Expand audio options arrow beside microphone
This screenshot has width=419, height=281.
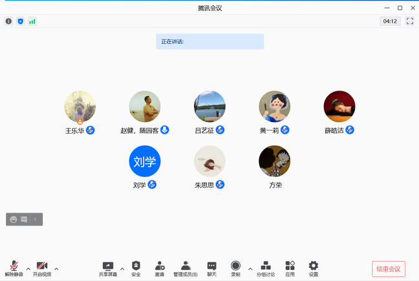click(28, 268)
